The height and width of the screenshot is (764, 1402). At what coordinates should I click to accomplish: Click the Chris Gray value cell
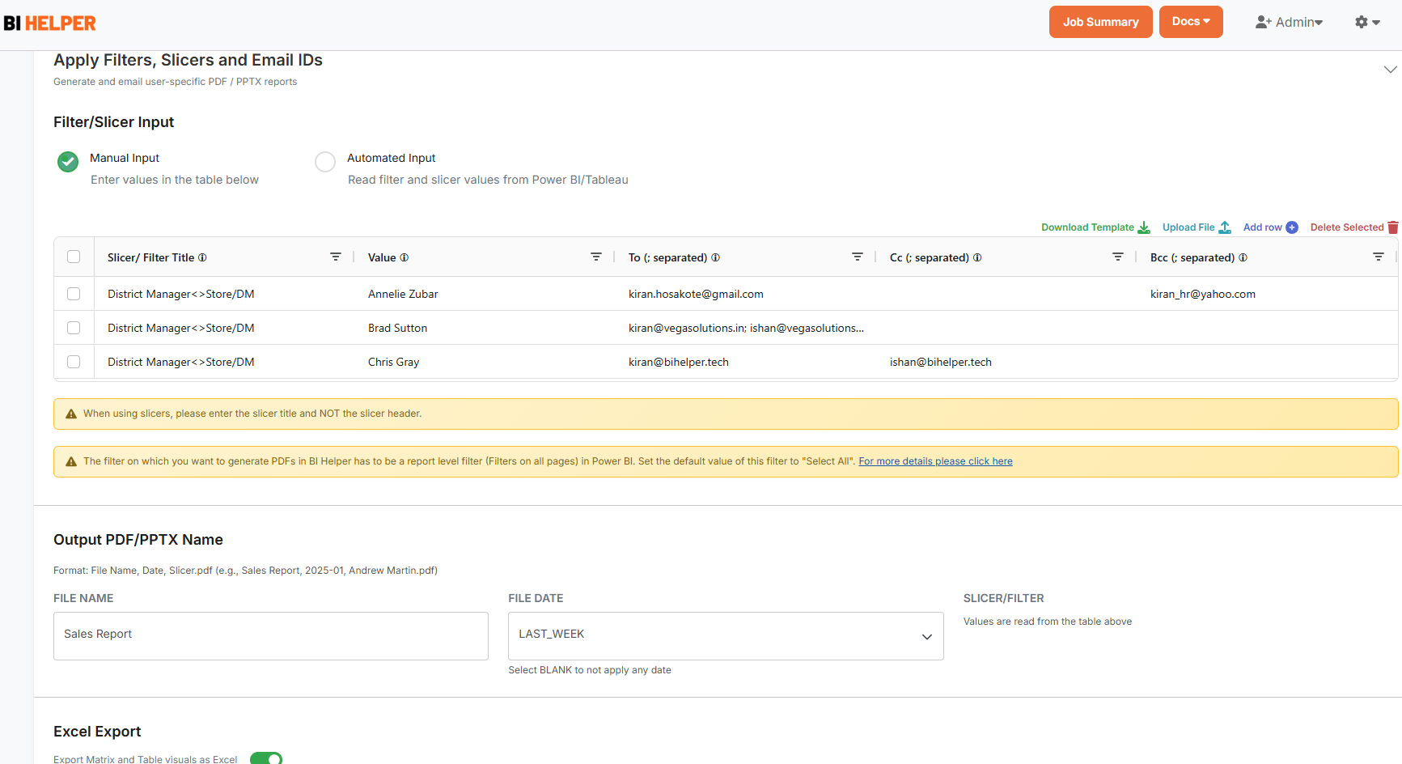tap(485, 362)
